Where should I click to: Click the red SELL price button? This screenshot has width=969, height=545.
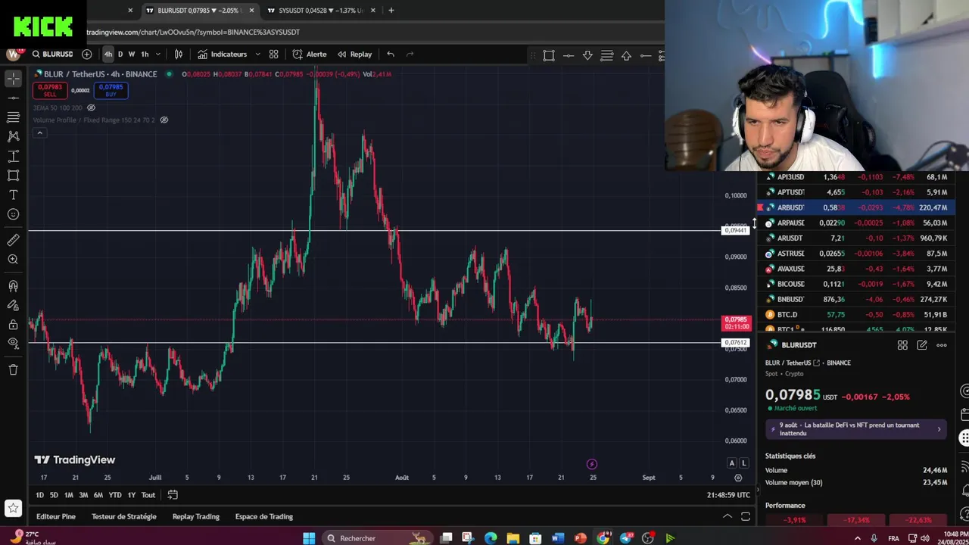(50, 90)
